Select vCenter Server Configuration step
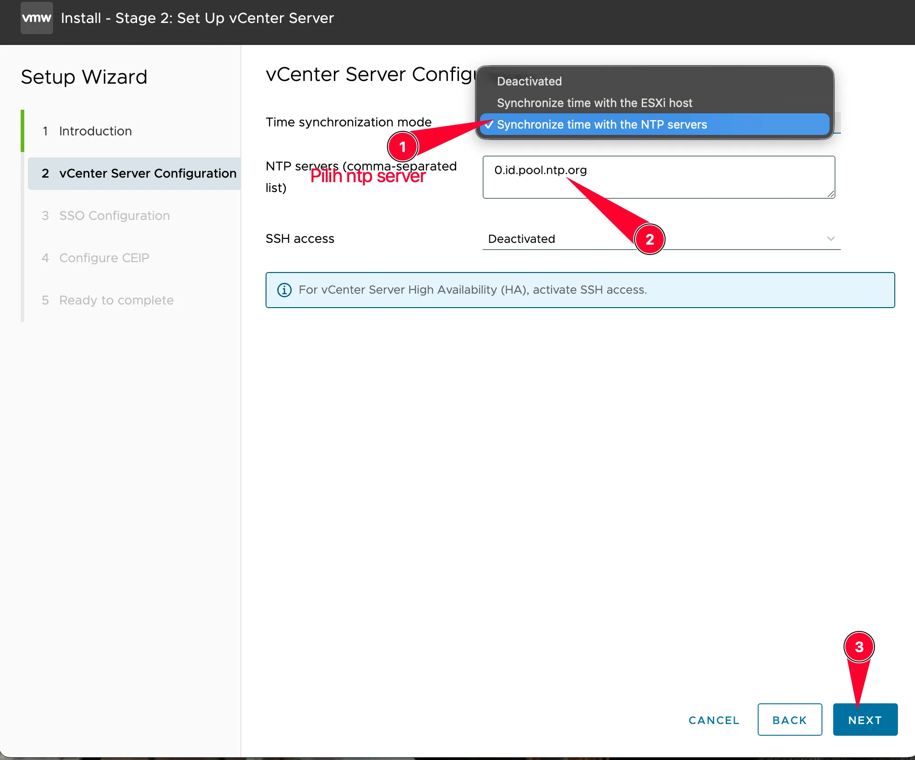Screen dimensions: 915x760 pyautogui.click(x=134, y=174)
